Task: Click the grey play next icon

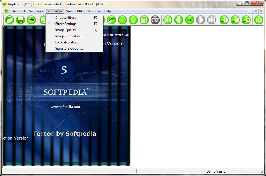Action: point(201,20)
